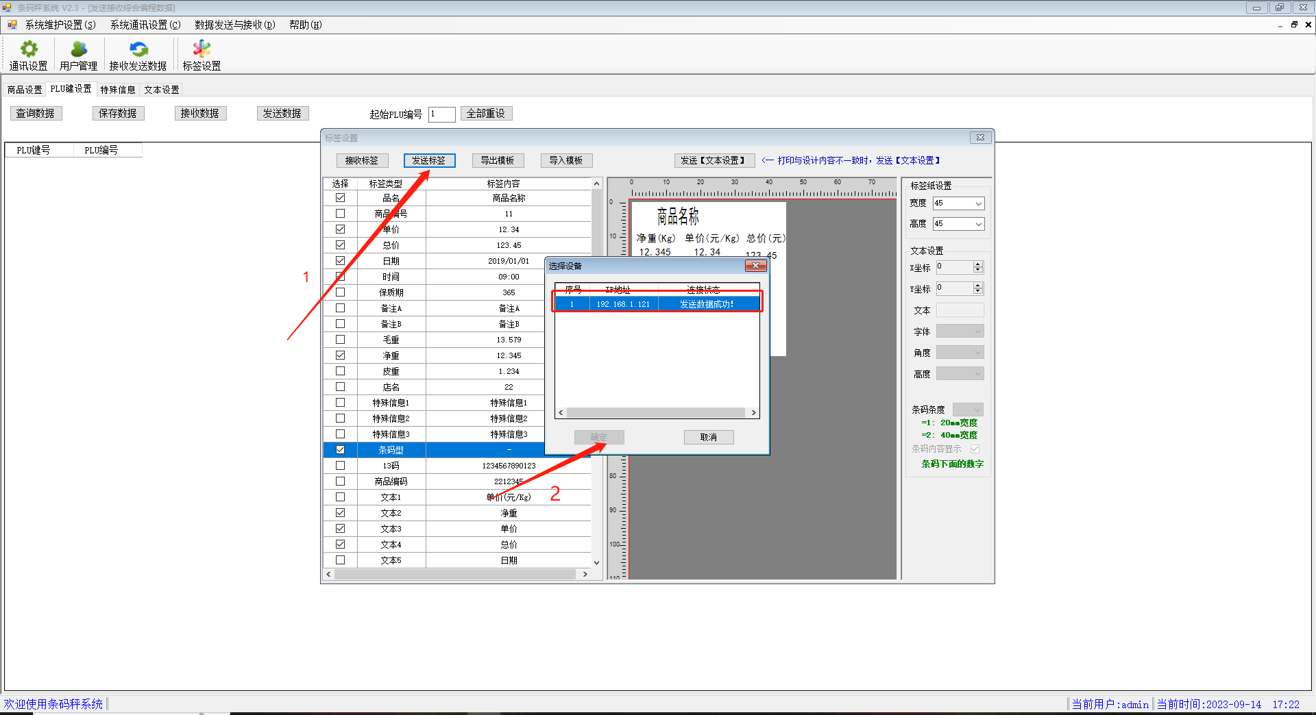
Task: Click 导入模板 button
Action: pos(566,160)
